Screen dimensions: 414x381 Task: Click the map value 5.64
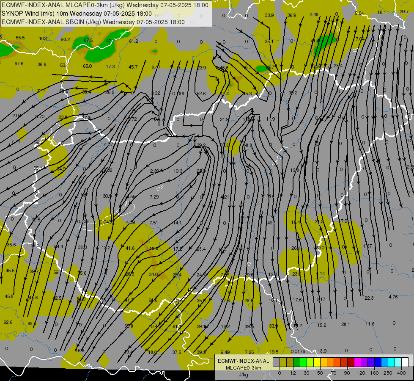359,14
